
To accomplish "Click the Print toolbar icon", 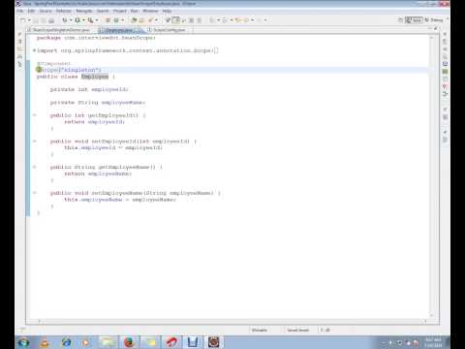I will 51,20.
